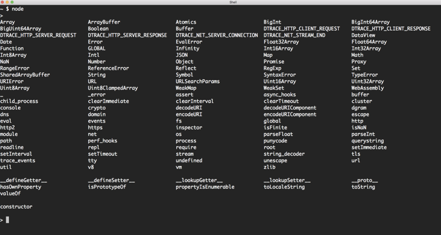Click the 'Uint8ClampedArray' entry
Screen dimensions: 441x235
tap(113, 88)
